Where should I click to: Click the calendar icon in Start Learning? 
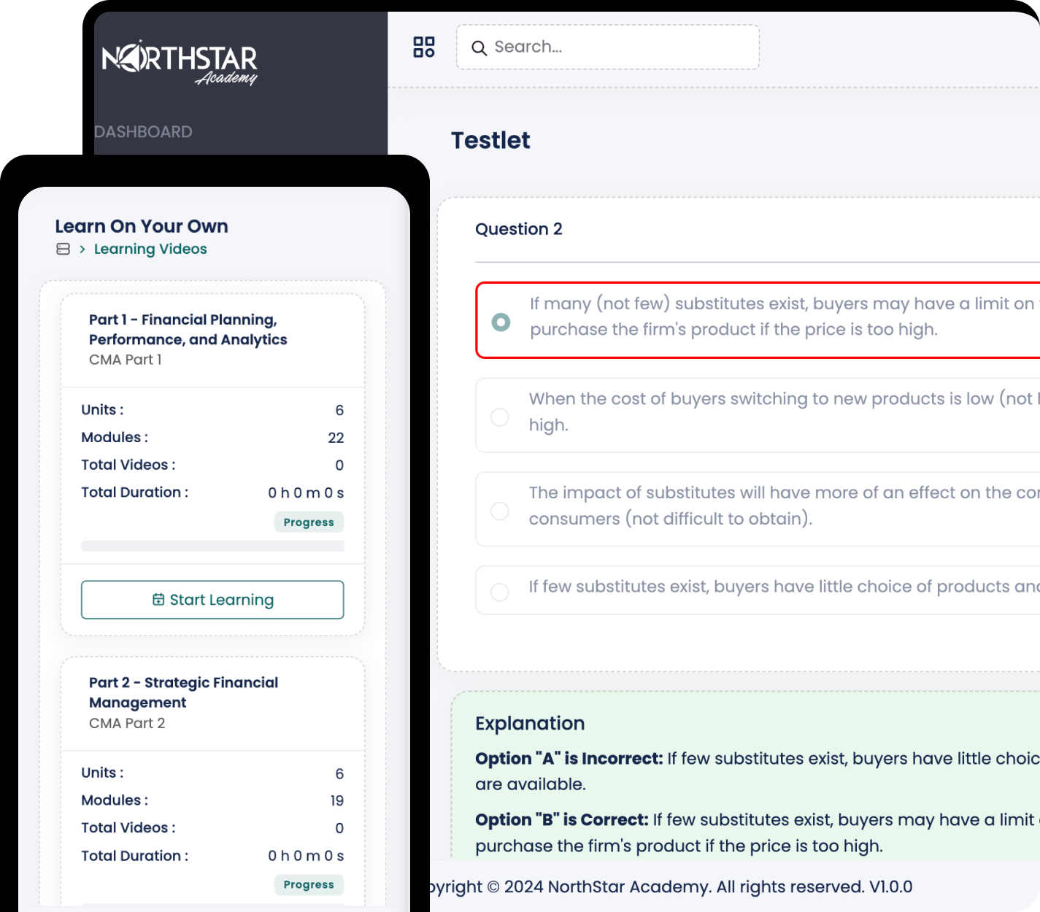pos(158,600)
